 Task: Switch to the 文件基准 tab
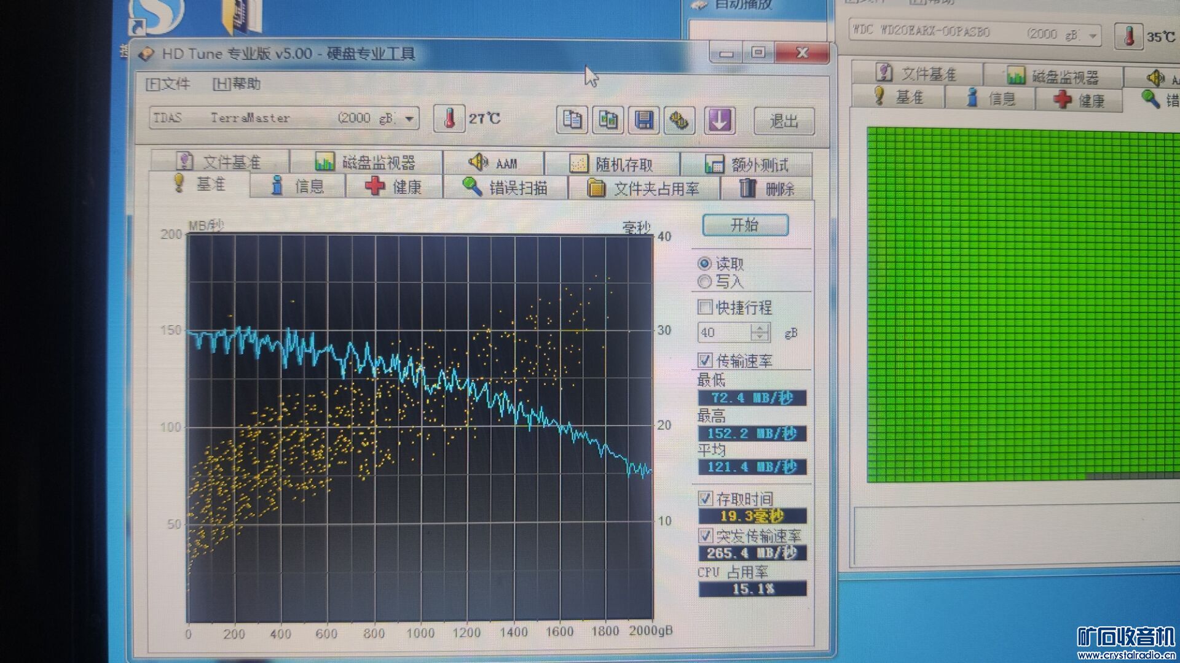[x=219, y=161]
